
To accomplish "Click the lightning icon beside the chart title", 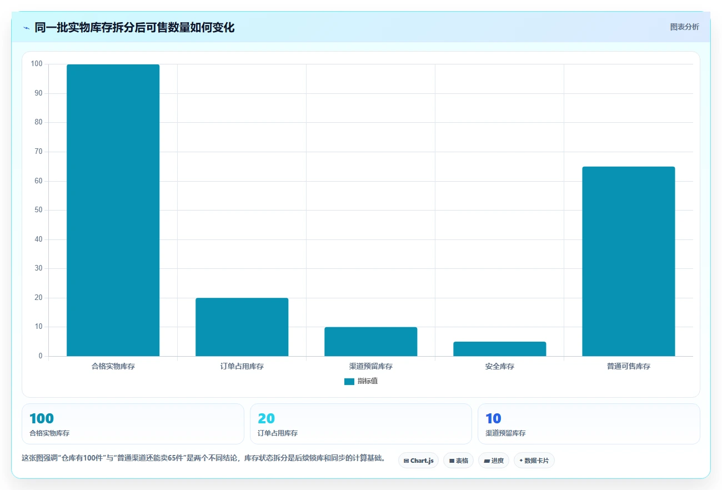I will 26,28.
